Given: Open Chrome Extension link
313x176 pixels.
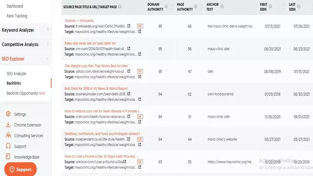Looking at the screenshot, I should pyautogui.click(x=28, y=125).
